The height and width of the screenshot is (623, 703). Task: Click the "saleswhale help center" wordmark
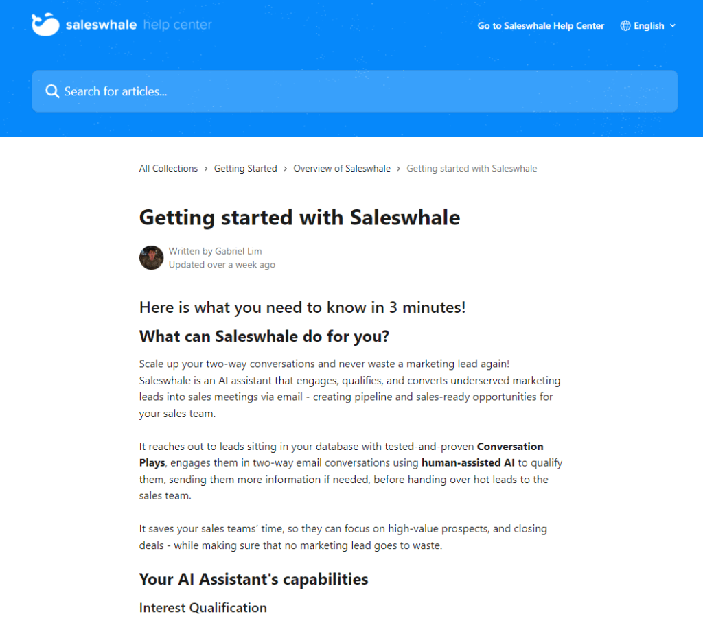[x=138, y=25]
